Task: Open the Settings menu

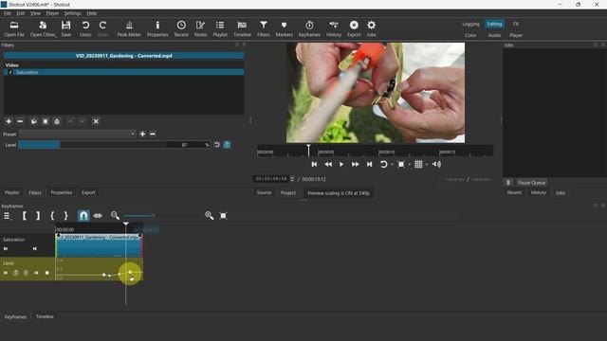Action: tap(73, 13)
